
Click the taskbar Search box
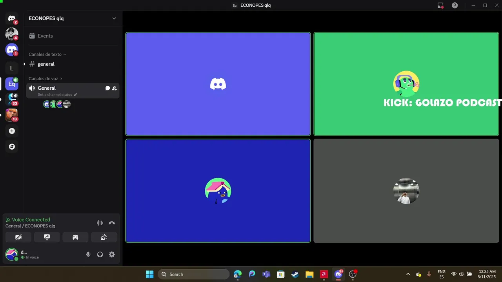[x=194, y=274]
